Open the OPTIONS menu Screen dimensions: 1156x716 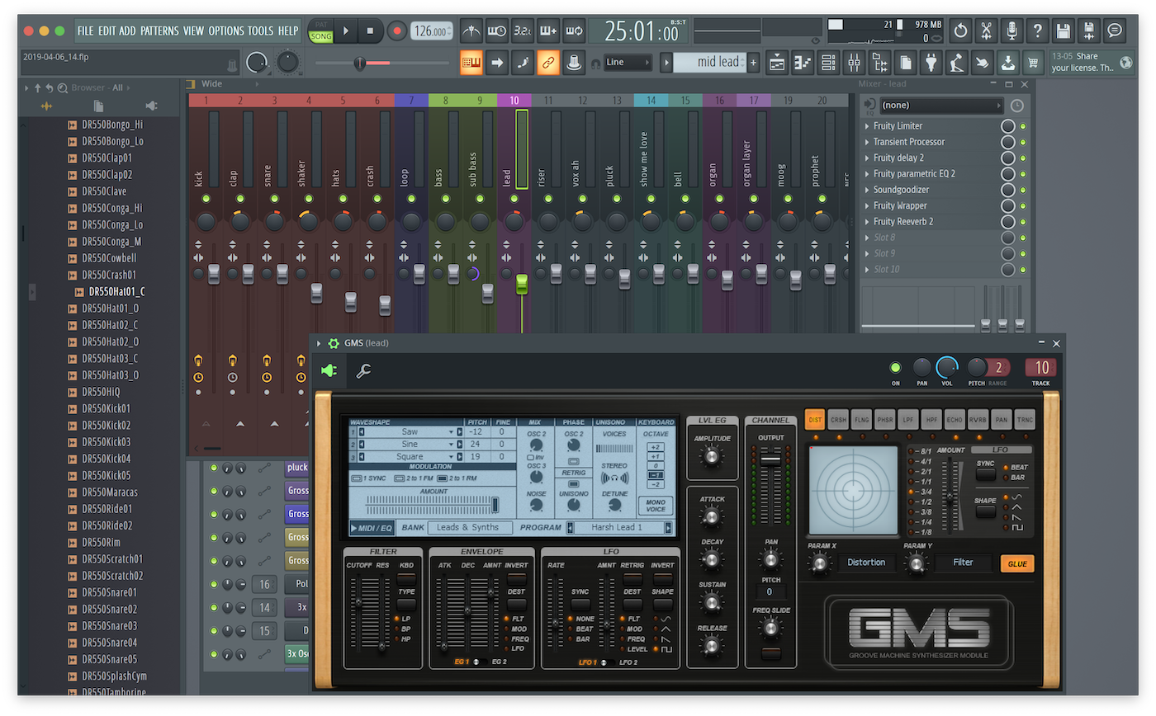(x=226, y=31)
